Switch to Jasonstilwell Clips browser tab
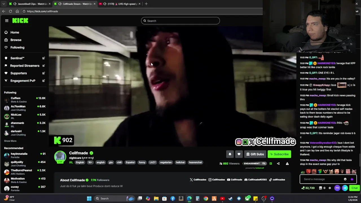Screen dimensions: 361x203 (x=30, y=4)
